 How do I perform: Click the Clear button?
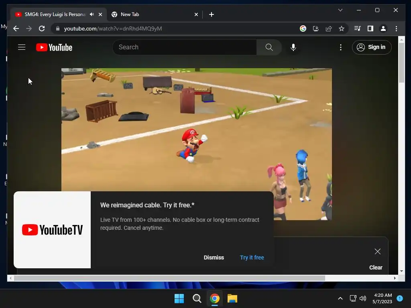tap(376, 267)
